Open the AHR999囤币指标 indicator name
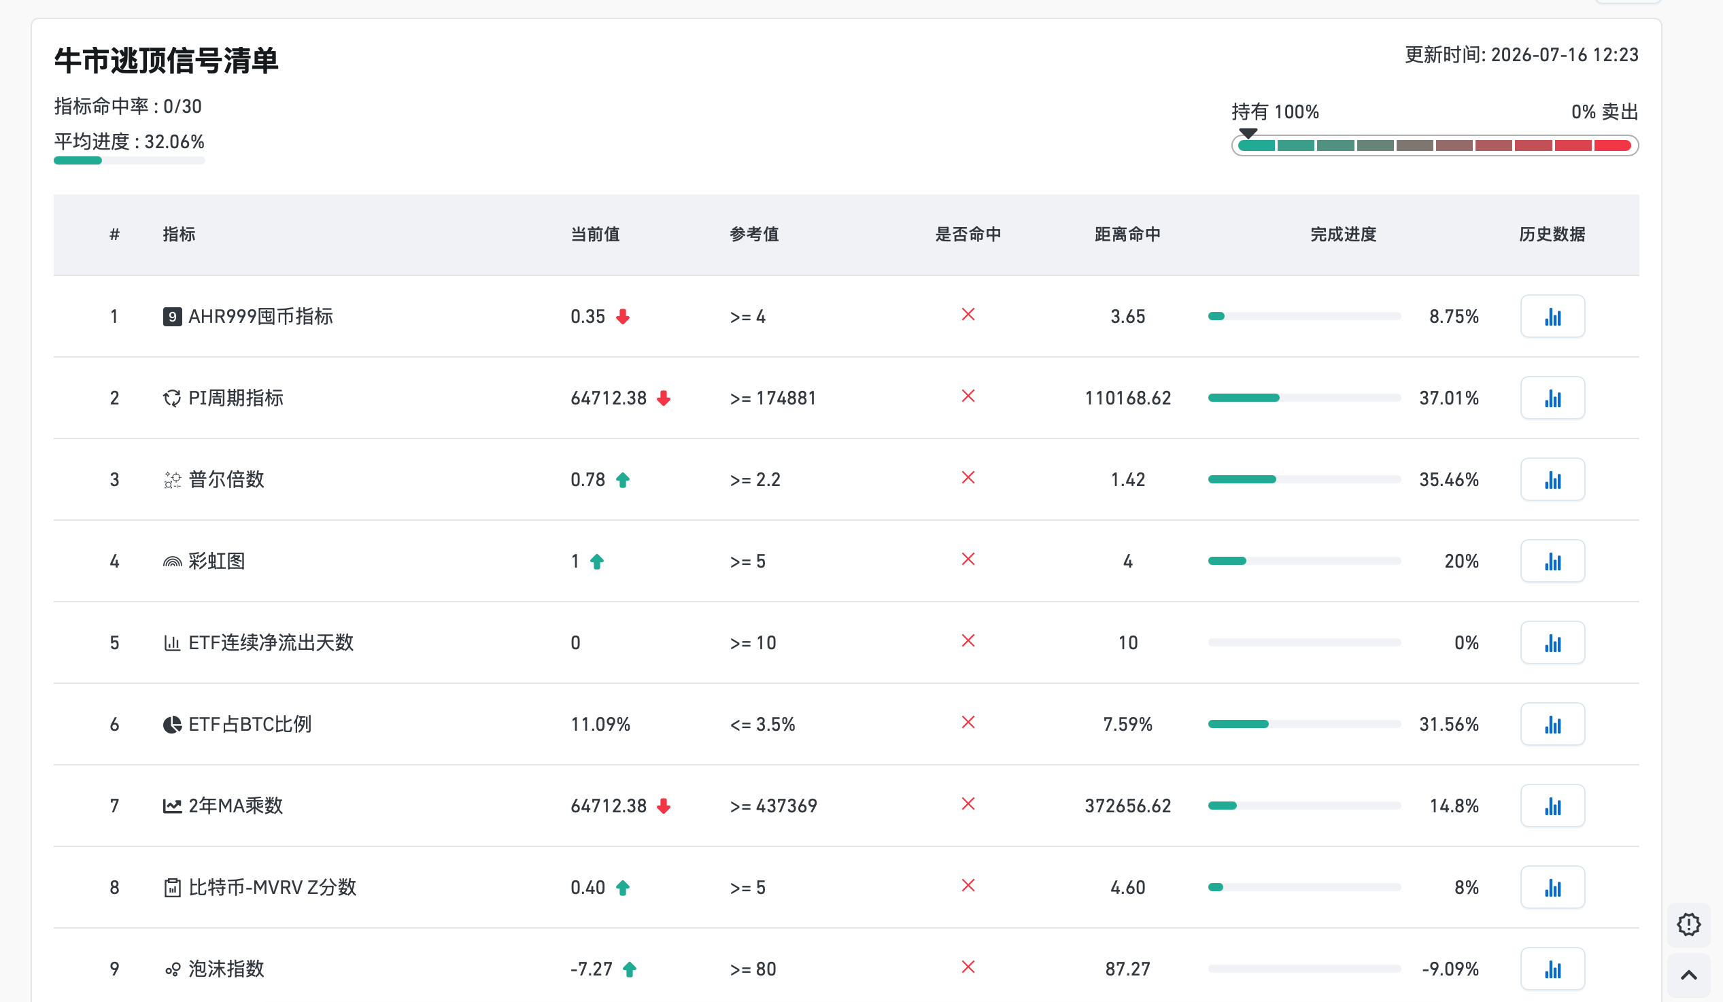 (260, 317)
